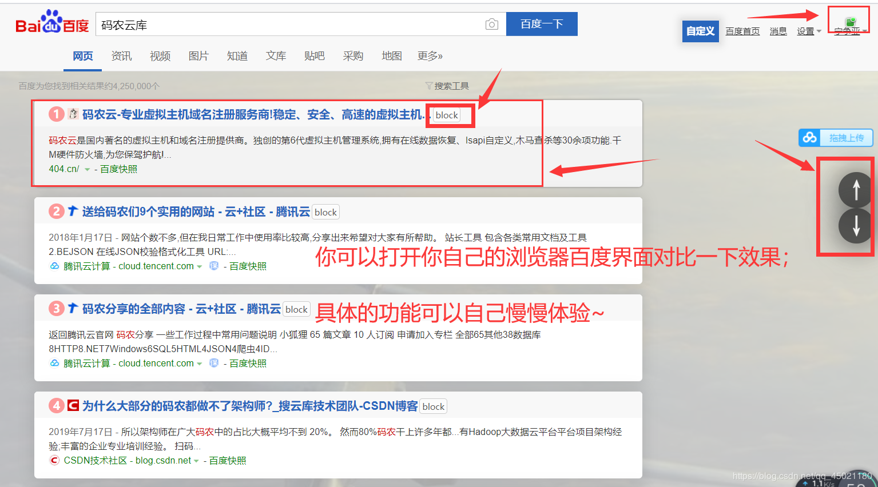Click the Baidu logo
Screen dimensions: 878x487
tap(52, 22)
